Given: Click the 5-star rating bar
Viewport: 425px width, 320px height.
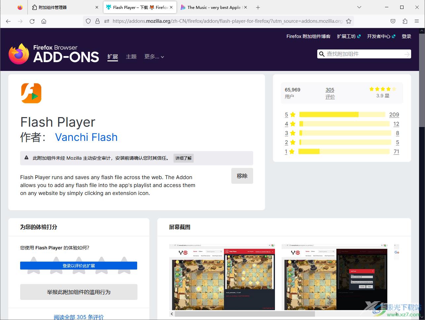Looking at the screenshot, I should 342,114.
